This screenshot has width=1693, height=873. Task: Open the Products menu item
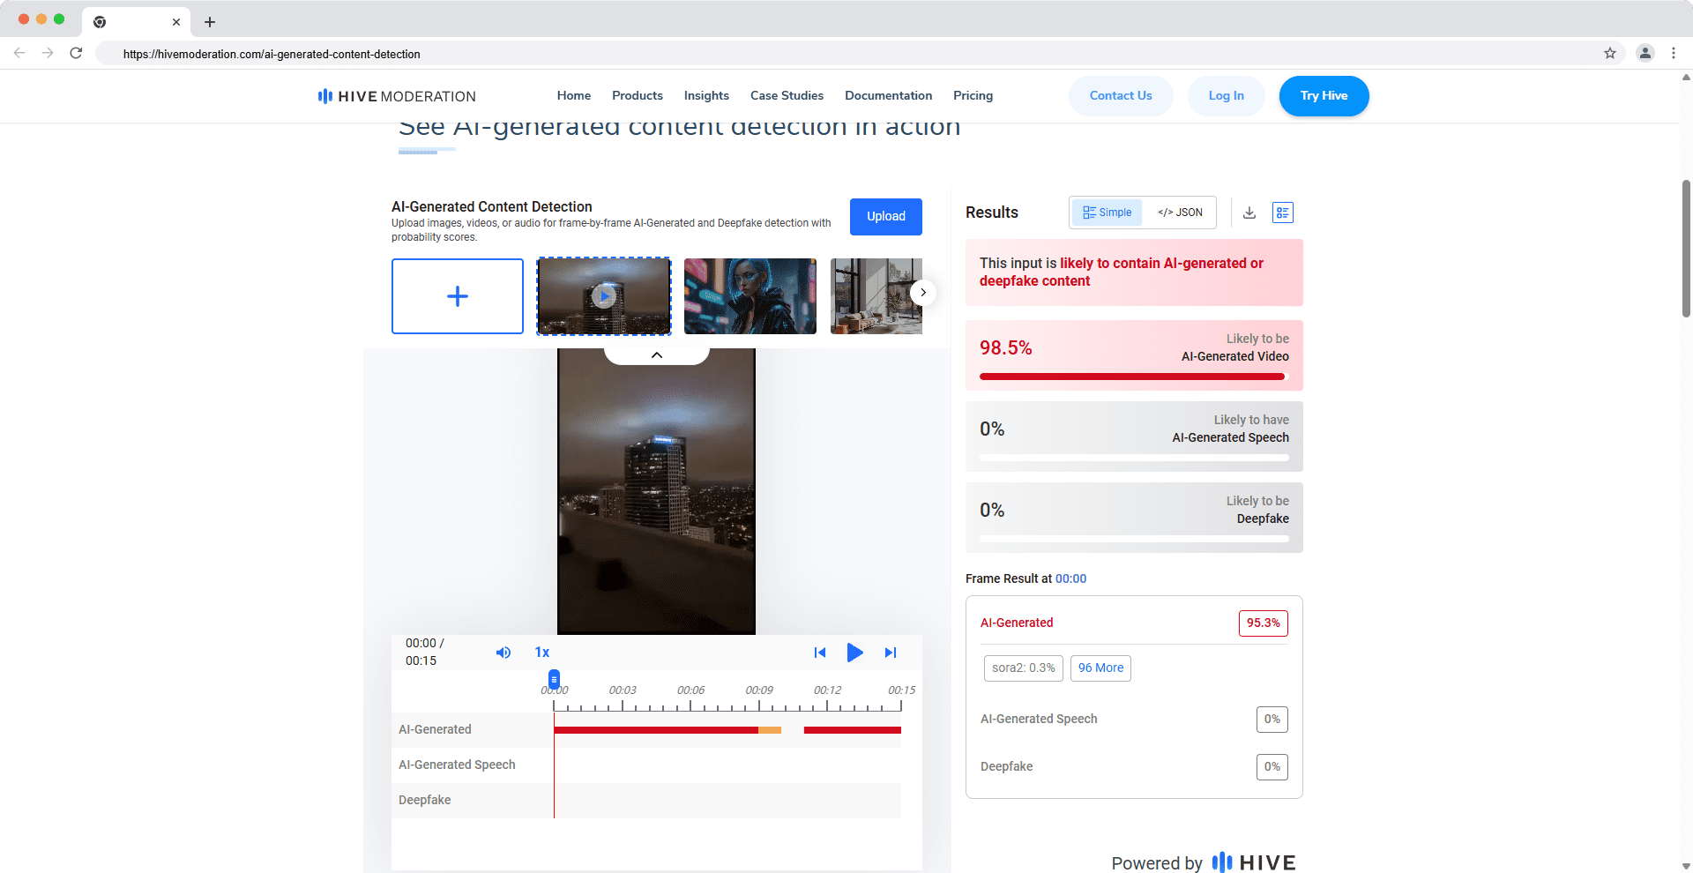(x=638, y=96)
